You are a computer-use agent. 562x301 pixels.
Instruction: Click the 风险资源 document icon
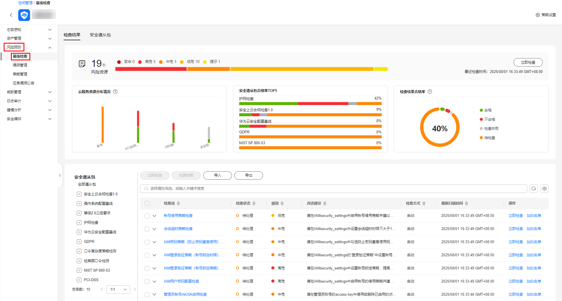(x=82, y=64)
